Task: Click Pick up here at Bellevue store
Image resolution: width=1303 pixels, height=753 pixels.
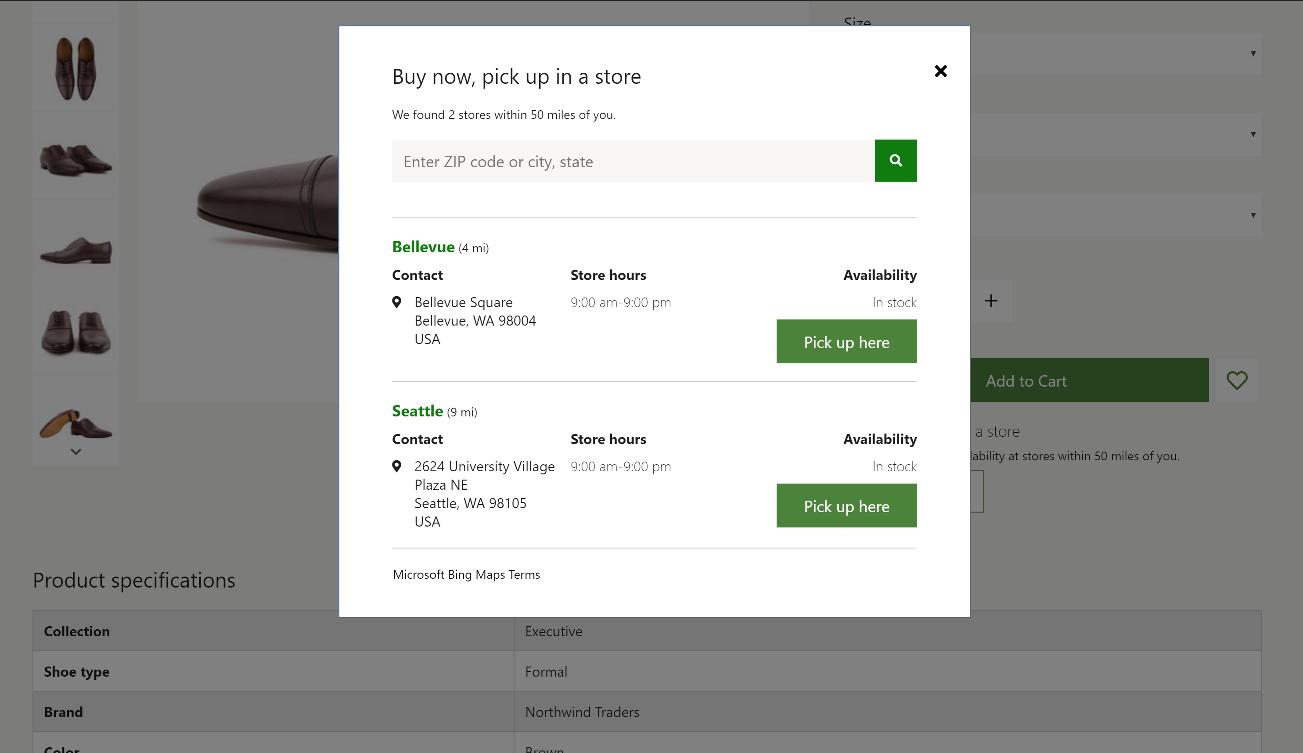Action: [x=846, y=342]
